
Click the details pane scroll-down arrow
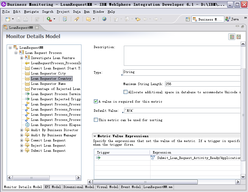(x=243, y=177)
